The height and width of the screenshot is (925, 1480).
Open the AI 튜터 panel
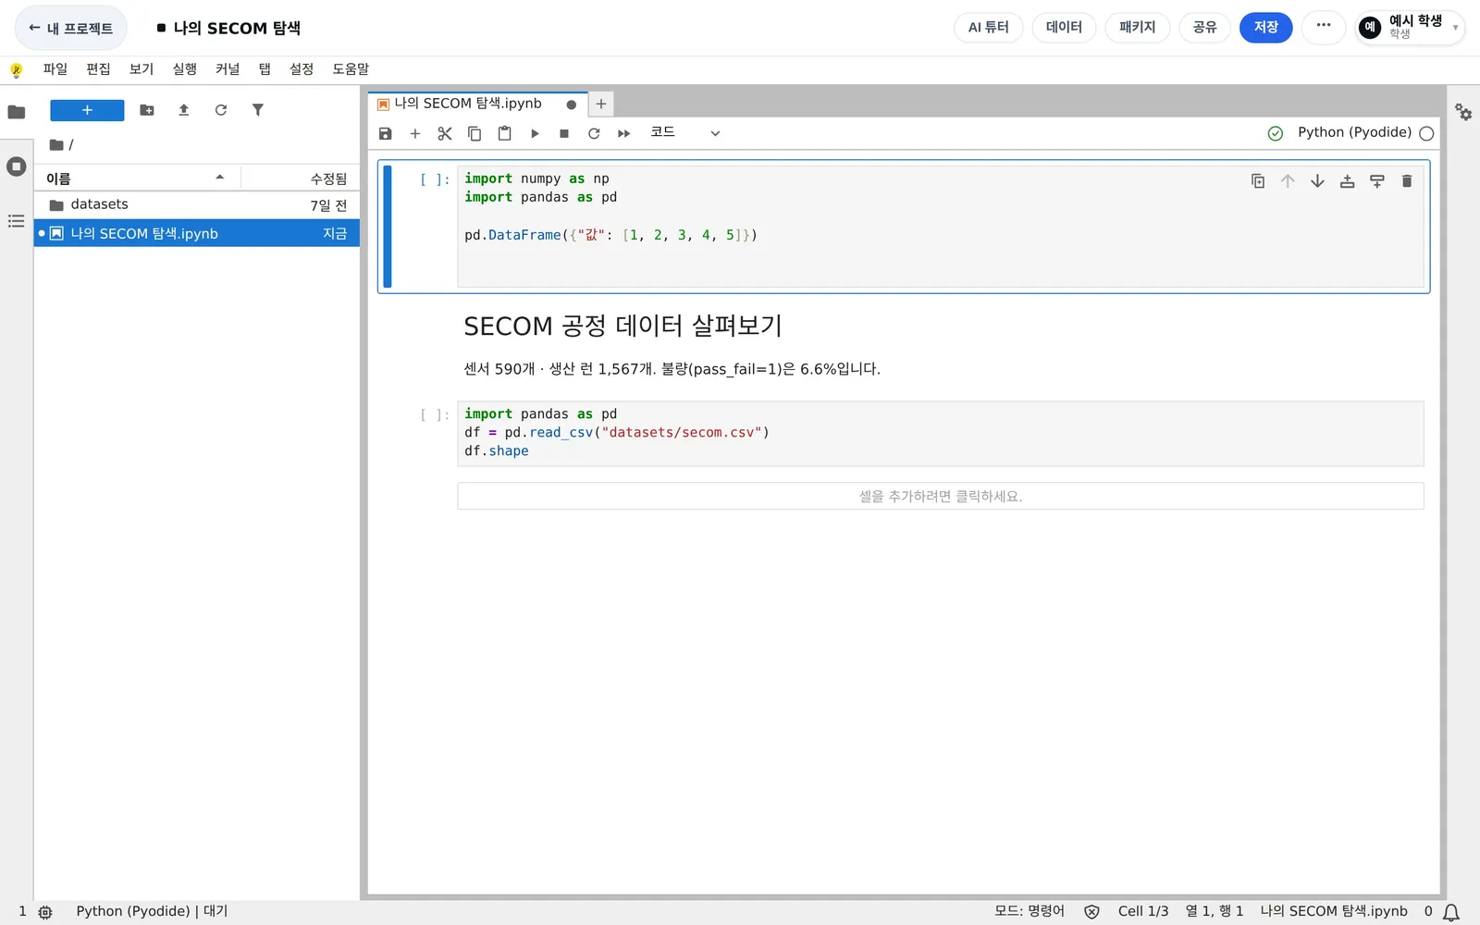[988, 27]
